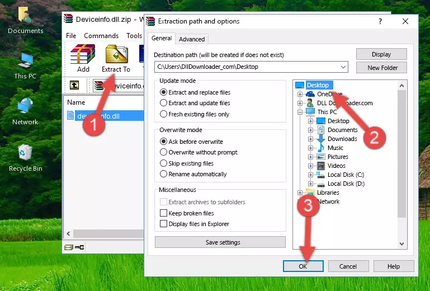
Task: Open the File menu in WinRAR
Action: [71, 36]
